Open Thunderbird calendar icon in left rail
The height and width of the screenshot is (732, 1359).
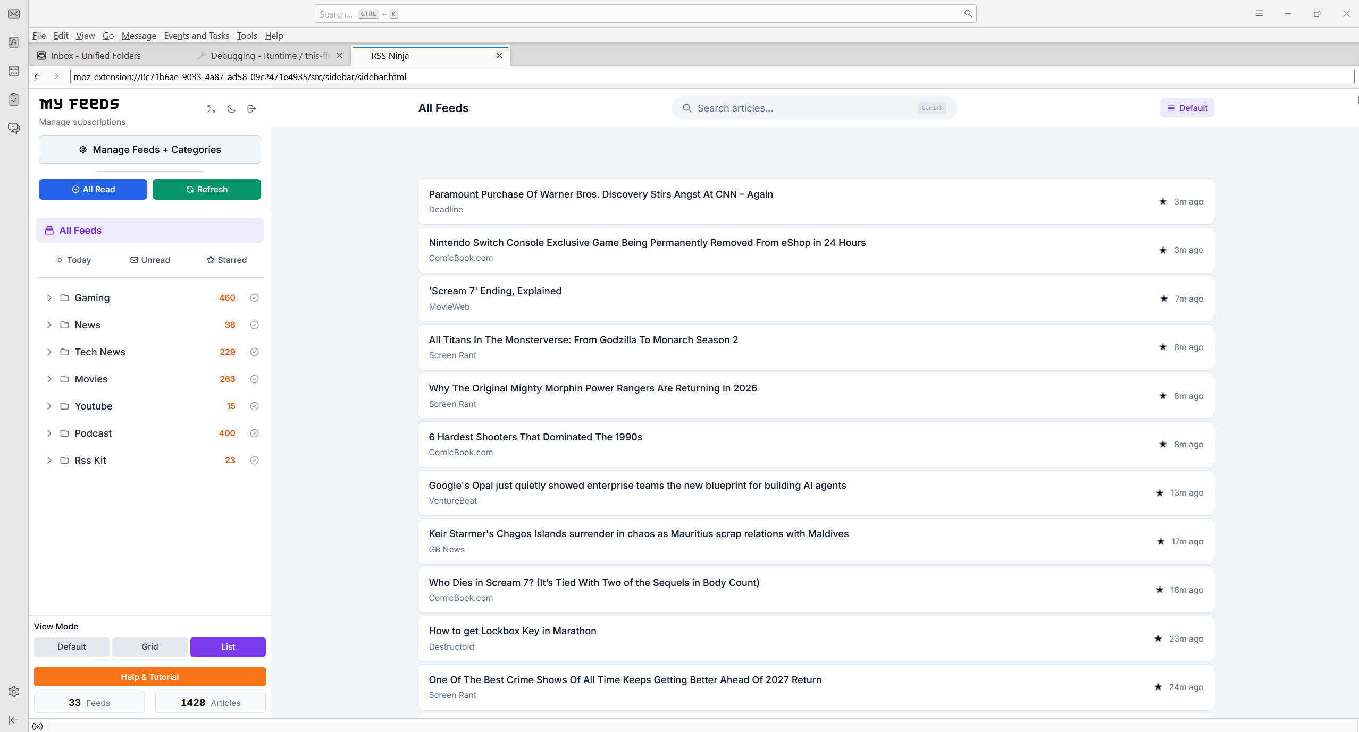click(x=14, y=71)
